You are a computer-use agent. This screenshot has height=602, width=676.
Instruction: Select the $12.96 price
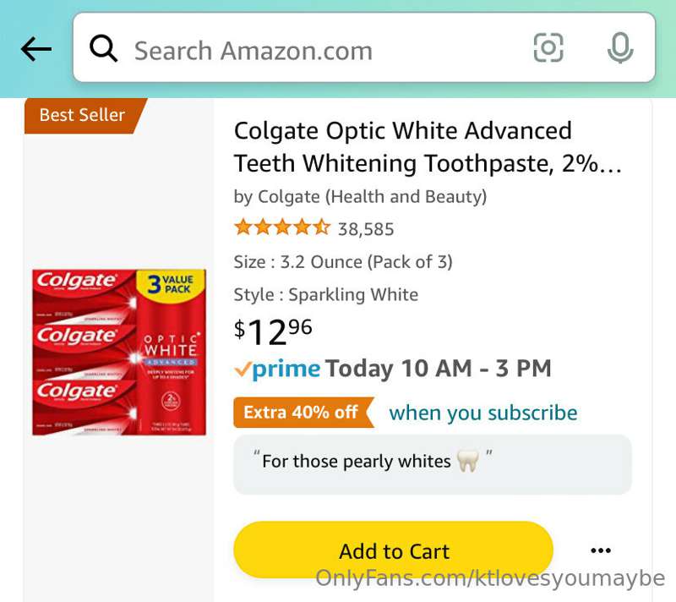coord(273,331)
